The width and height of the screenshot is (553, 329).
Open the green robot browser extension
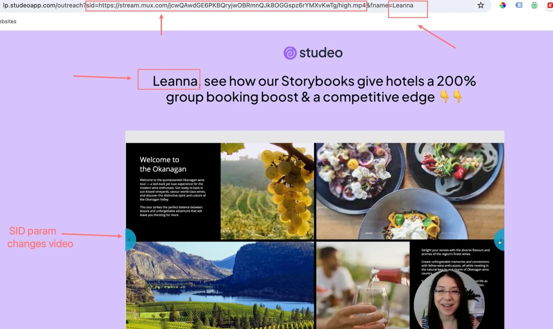pos(534,5)
